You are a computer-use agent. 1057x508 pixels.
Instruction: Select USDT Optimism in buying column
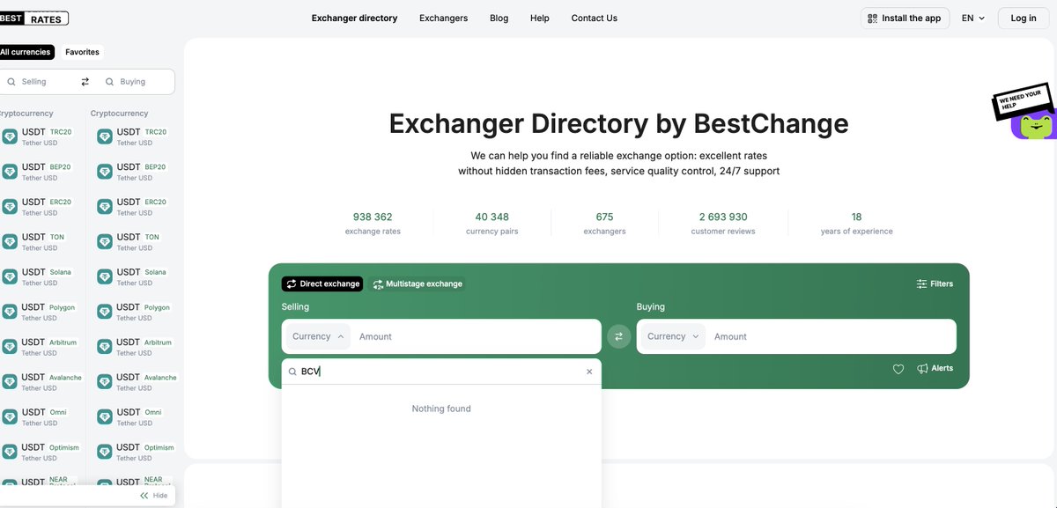pos(137,453)
